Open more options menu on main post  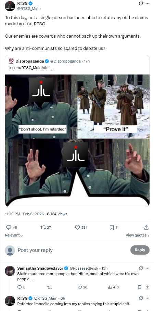pos(147,3)
